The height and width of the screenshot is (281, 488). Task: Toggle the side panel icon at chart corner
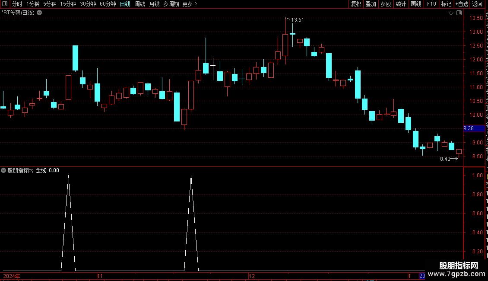(x=459, y=13)
